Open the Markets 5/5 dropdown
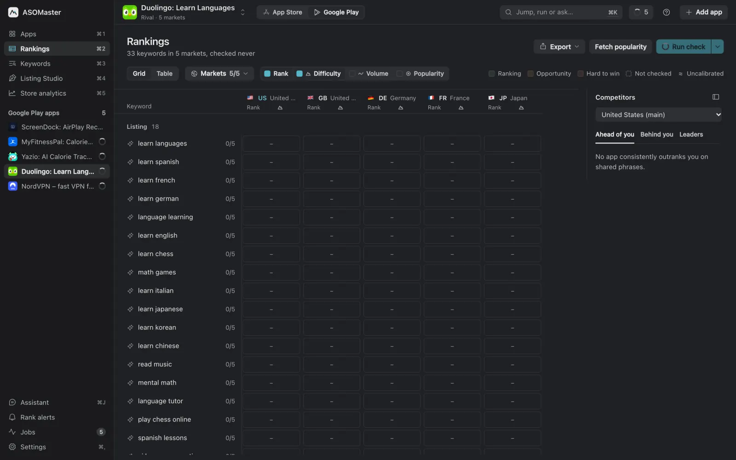This screenshot has width=736, height=460. coord(220,74)
